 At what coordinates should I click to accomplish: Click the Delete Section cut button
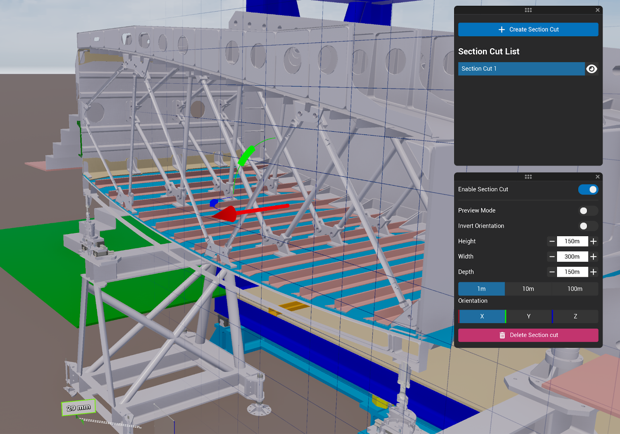(x=528, y=335)
